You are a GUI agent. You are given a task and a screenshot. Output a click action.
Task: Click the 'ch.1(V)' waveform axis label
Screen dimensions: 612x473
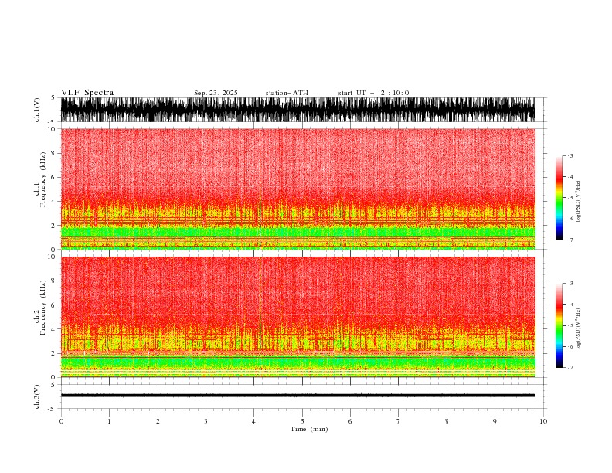37,110
